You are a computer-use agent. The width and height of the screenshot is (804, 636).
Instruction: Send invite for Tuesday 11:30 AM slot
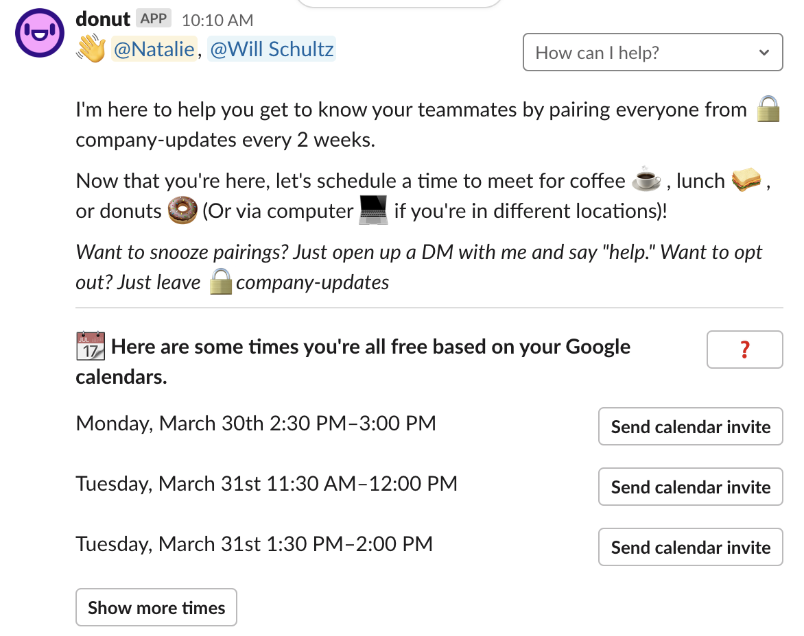pyautogui.click(x=690, y=487)
